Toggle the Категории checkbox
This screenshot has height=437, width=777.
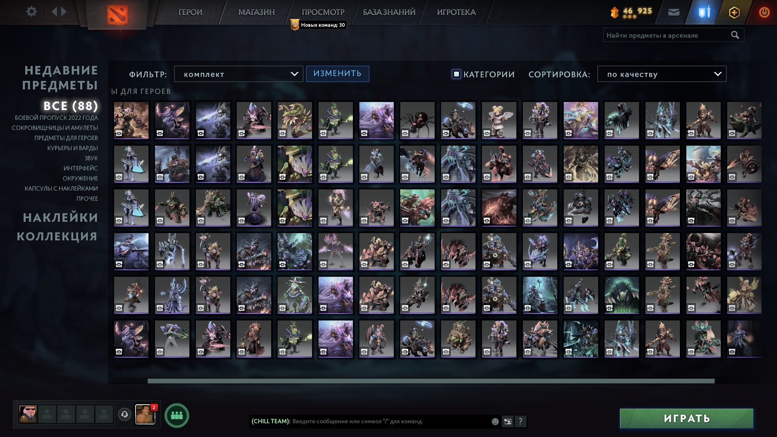point(456,74)
